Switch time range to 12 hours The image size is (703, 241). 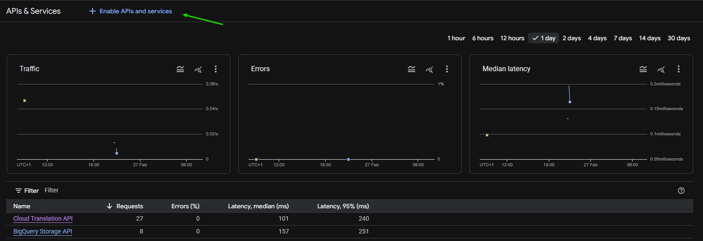coord(512,38)
